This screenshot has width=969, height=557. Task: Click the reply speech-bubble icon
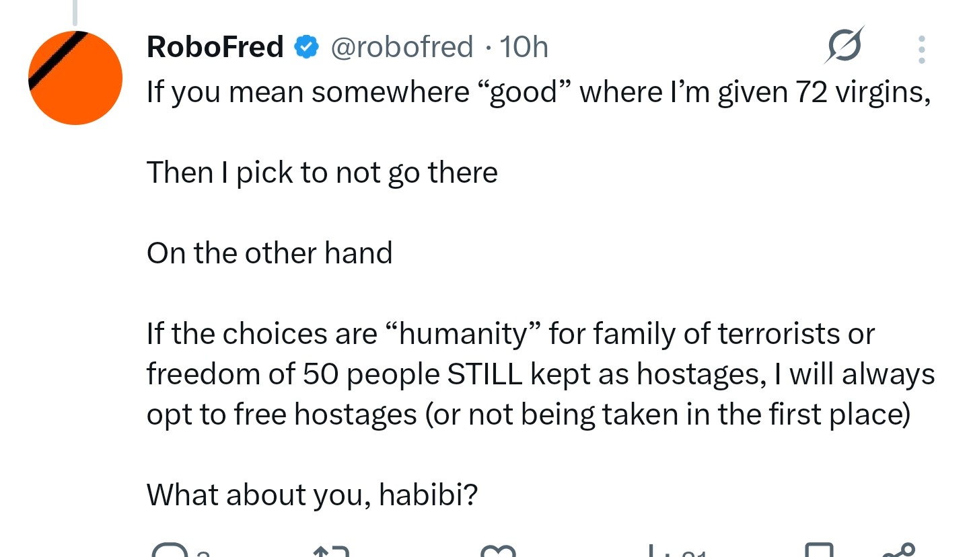click(x=169, y=550)
